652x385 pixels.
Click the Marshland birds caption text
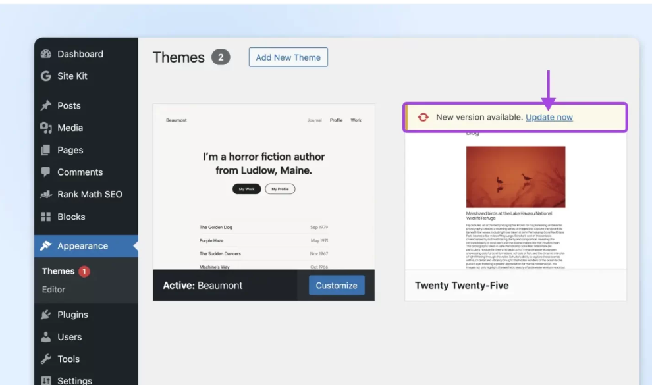[x=509, y=216]
